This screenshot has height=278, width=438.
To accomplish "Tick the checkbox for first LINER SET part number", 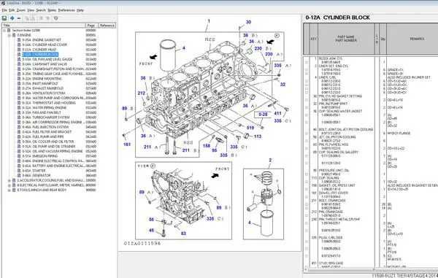I will pyautogui.click(x=307, y=70).
